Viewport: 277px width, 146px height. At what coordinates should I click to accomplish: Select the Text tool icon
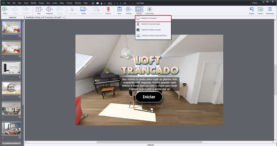tap(39, 9)
